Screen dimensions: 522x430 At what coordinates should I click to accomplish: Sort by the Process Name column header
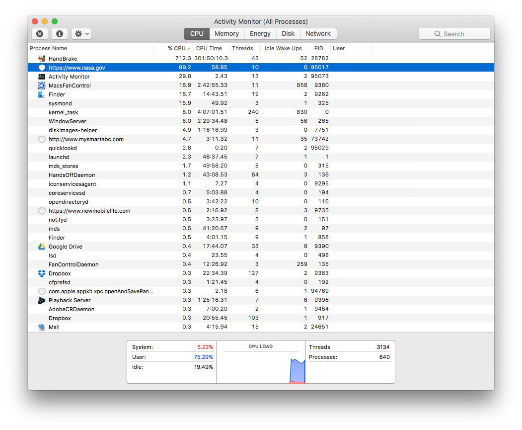pos(91,48)
